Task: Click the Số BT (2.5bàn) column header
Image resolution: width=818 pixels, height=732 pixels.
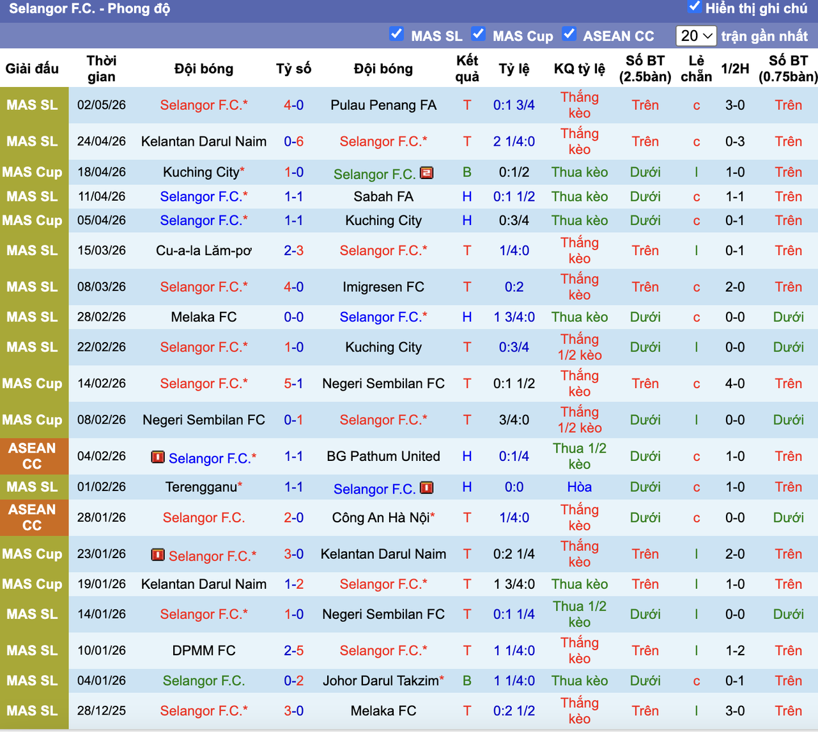Action: pyautogui.click(x=645, y=68)
